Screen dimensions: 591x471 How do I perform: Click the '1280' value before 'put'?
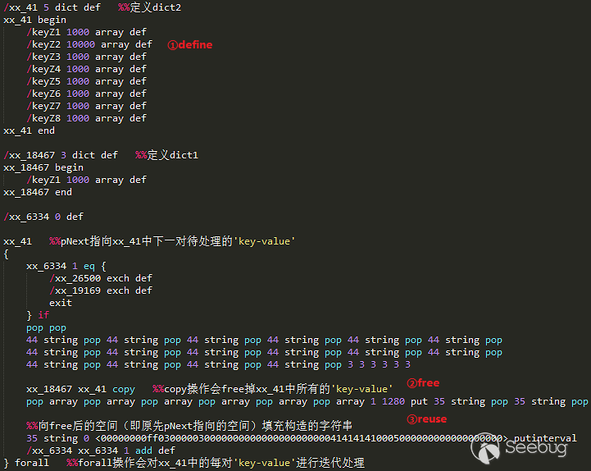(x=393, y=401)
